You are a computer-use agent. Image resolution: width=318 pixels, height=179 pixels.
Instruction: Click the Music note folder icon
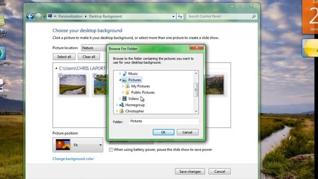click(125, 74)
